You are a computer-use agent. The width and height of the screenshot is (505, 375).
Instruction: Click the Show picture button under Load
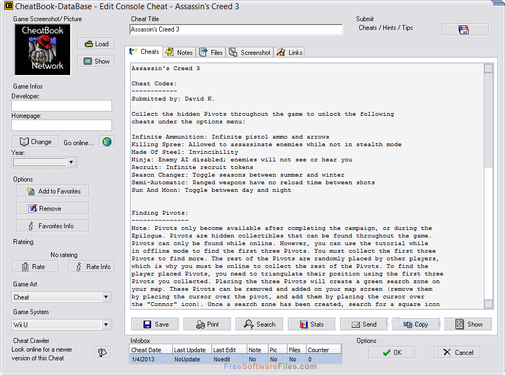pyautogui.click(x=96, y=61)
